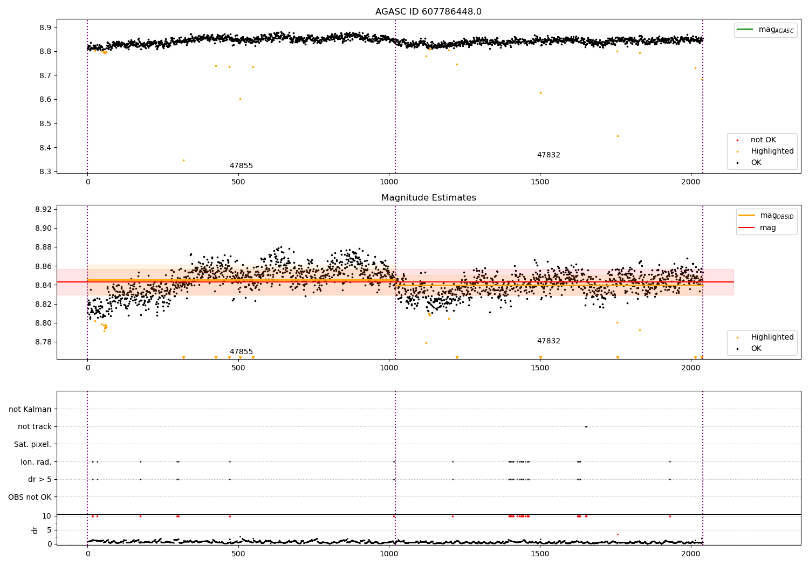Screen dimensions: 809x566
Task: Click the 'Ion. rad.' row label
Action: [x=36, y=462]
